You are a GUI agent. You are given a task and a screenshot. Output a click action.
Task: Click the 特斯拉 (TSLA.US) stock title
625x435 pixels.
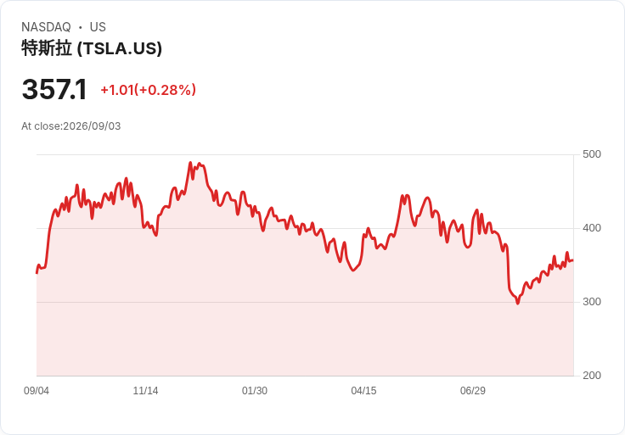(x=92, y=48)
